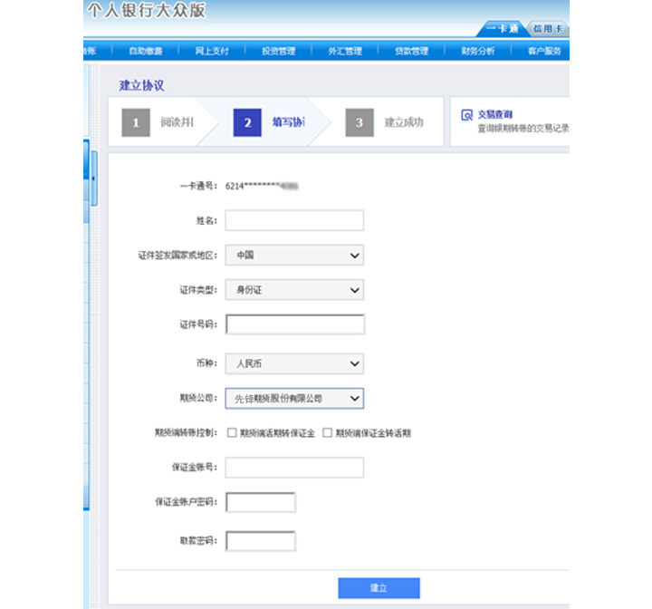Viewport: 652px width, 609px height.
Task: Open the 币种 currency dropdown
Action: coord(294,364)
